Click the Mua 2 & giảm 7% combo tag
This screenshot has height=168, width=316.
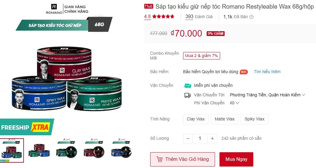pos(201,56)
